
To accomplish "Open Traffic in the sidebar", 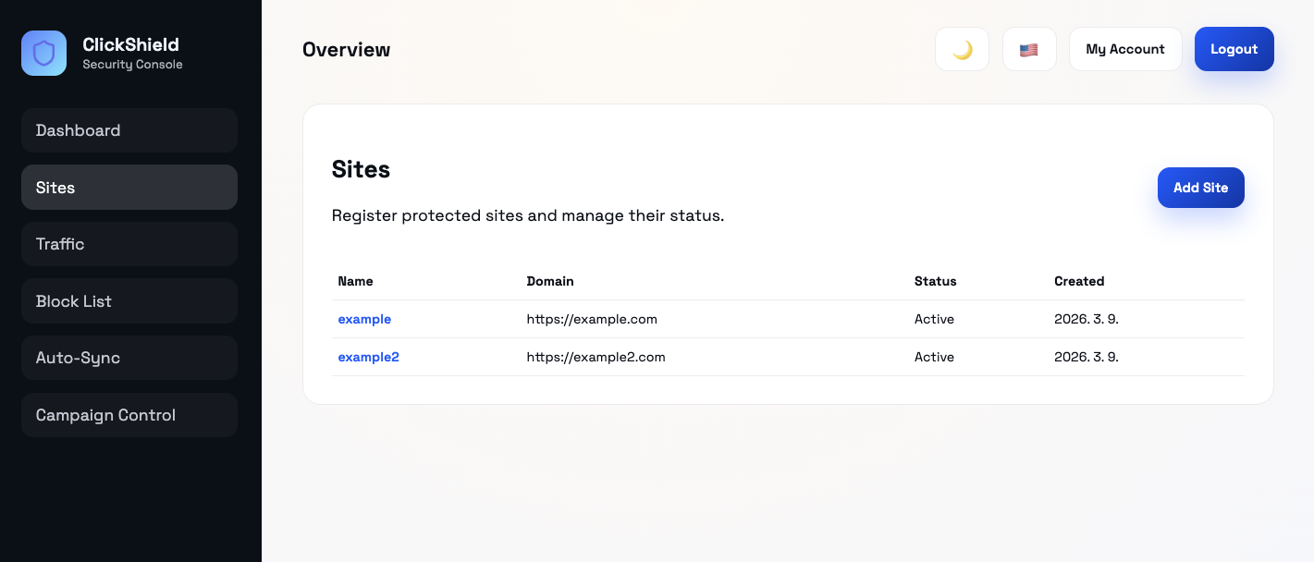I will point(129,244).
